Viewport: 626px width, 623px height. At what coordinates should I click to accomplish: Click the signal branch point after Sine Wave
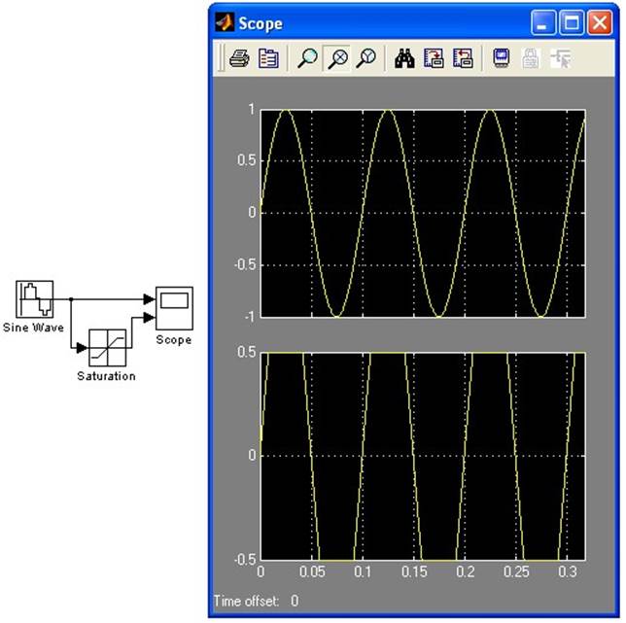pos(71,299)
